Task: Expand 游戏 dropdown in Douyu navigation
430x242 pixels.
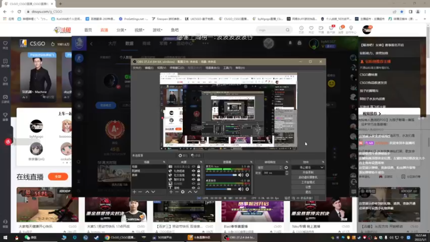Action: click(x=157, y=30)
